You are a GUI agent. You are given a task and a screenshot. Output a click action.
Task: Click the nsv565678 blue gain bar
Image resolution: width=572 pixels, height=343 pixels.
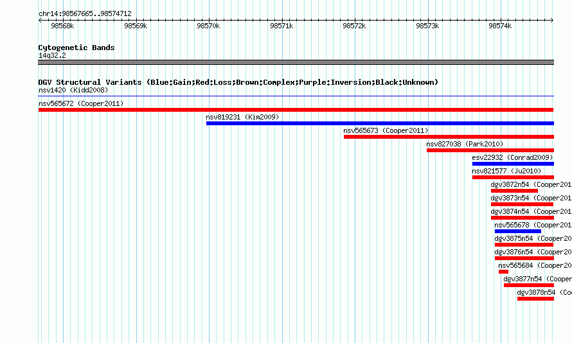pos(518,231)
